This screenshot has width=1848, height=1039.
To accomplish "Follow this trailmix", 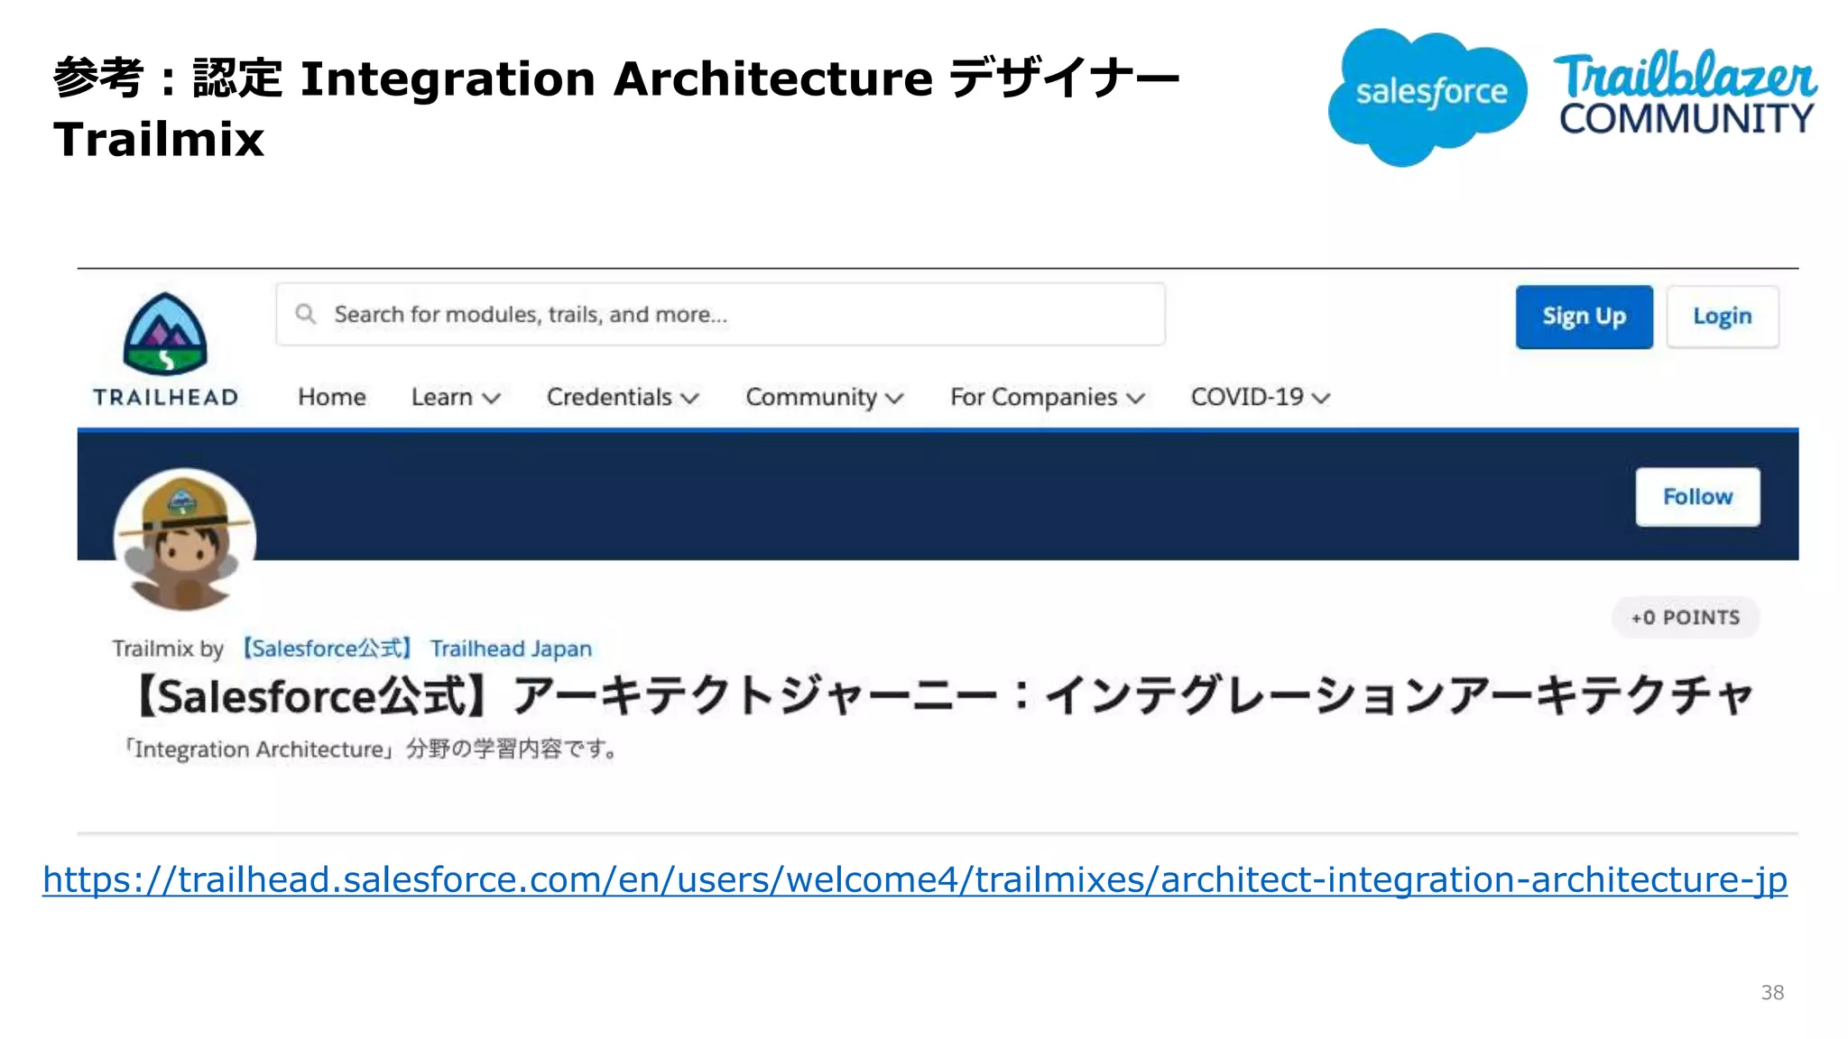I will tap(1697, 497).
